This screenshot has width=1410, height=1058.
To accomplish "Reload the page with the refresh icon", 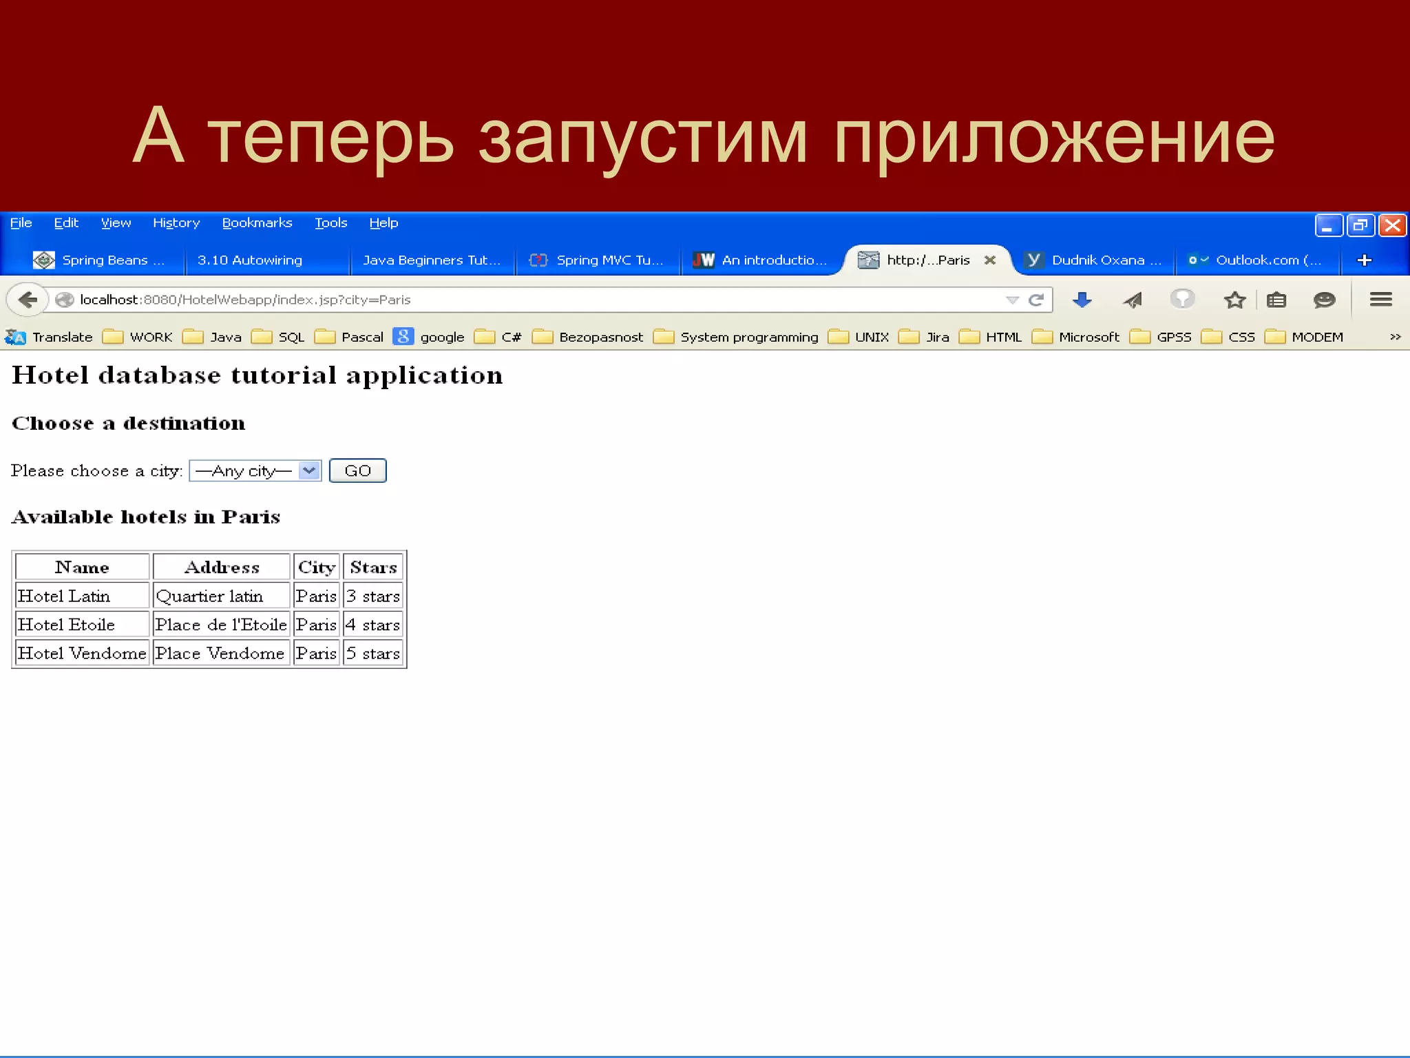I will coord(1036,300).
